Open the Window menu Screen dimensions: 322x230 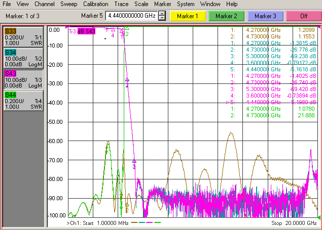tap(210, 4)
